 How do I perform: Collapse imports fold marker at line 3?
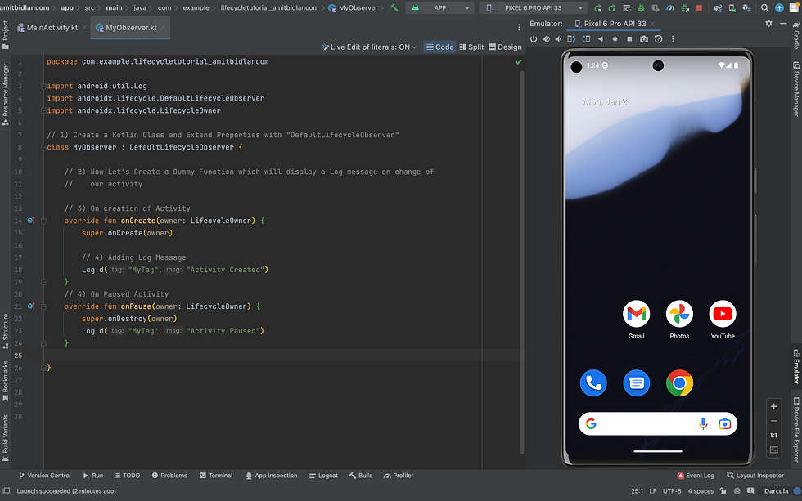(43, 87)
